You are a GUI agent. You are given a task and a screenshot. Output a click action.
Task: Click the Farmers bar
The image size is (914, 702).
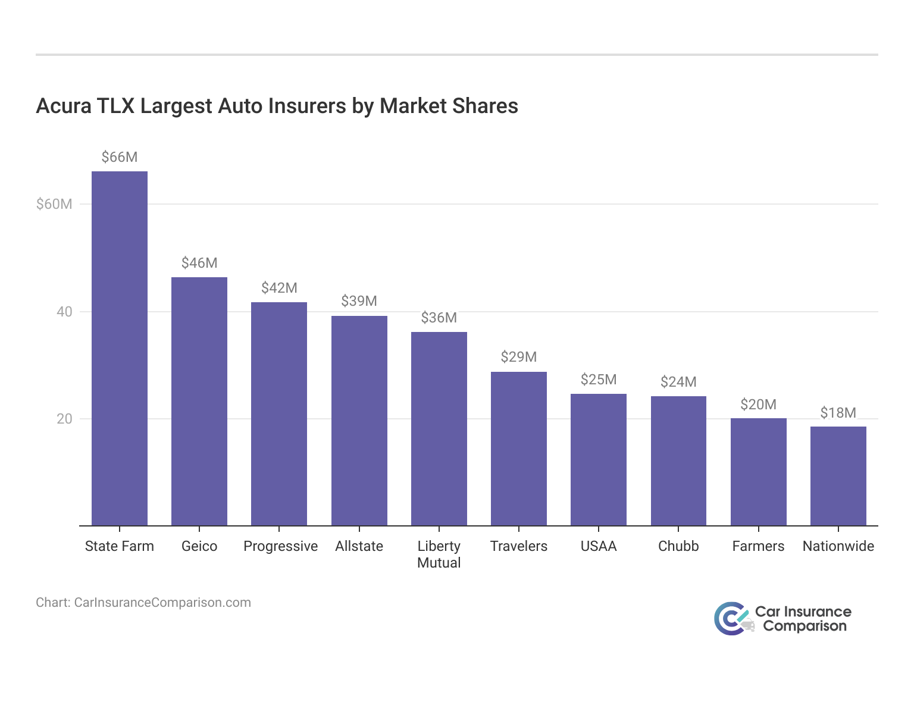[759, 472]
